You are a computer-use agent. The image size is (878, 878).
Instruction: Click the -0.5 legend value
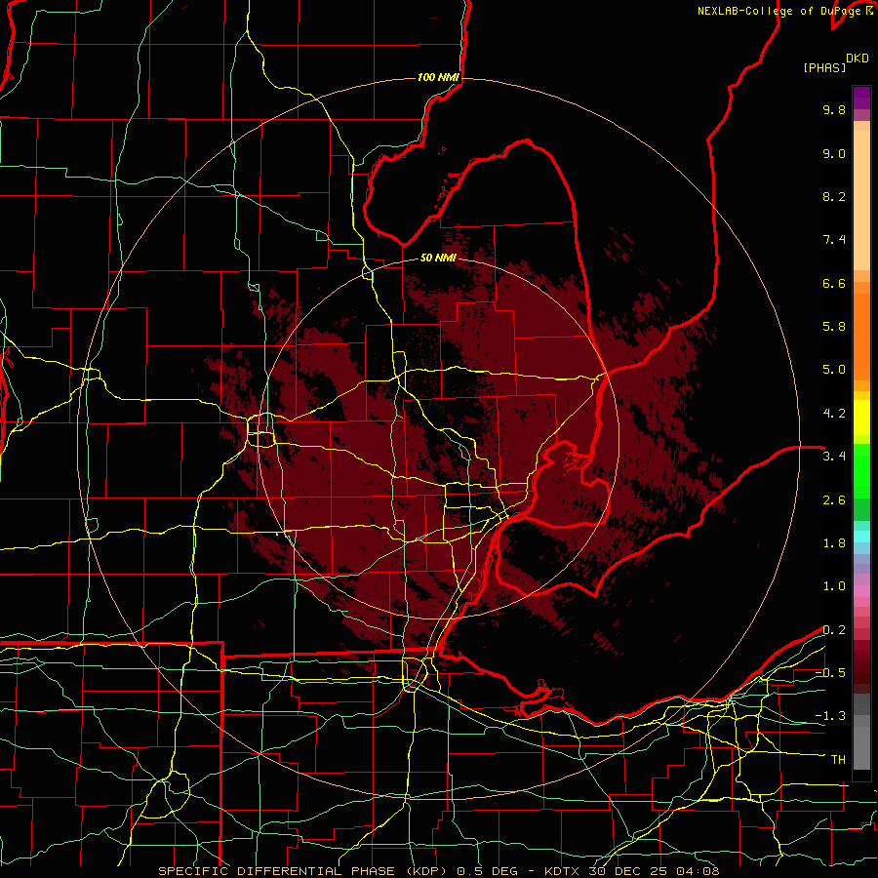pos(830,673)
